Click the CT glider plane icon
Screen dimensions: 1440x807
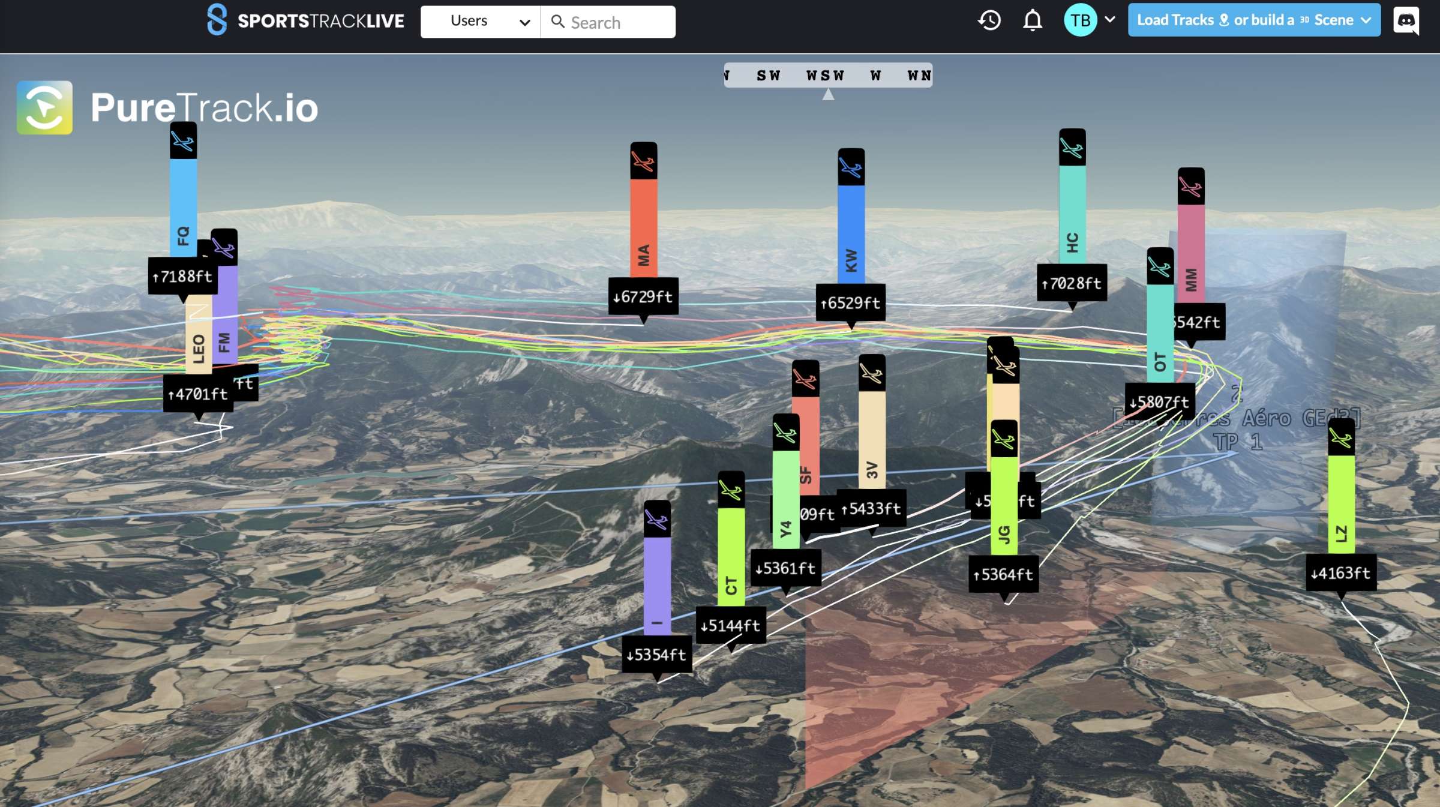[731, 491]
